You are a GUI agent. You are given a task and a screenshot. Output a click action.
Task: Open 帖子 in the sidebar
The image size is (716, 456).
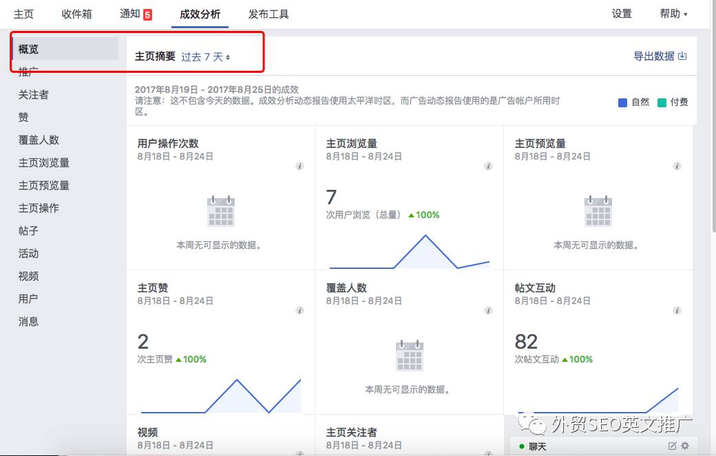(28, 230)
